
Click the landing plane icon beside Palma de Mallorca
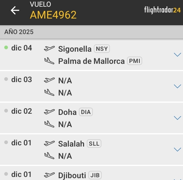click(49, 61)
